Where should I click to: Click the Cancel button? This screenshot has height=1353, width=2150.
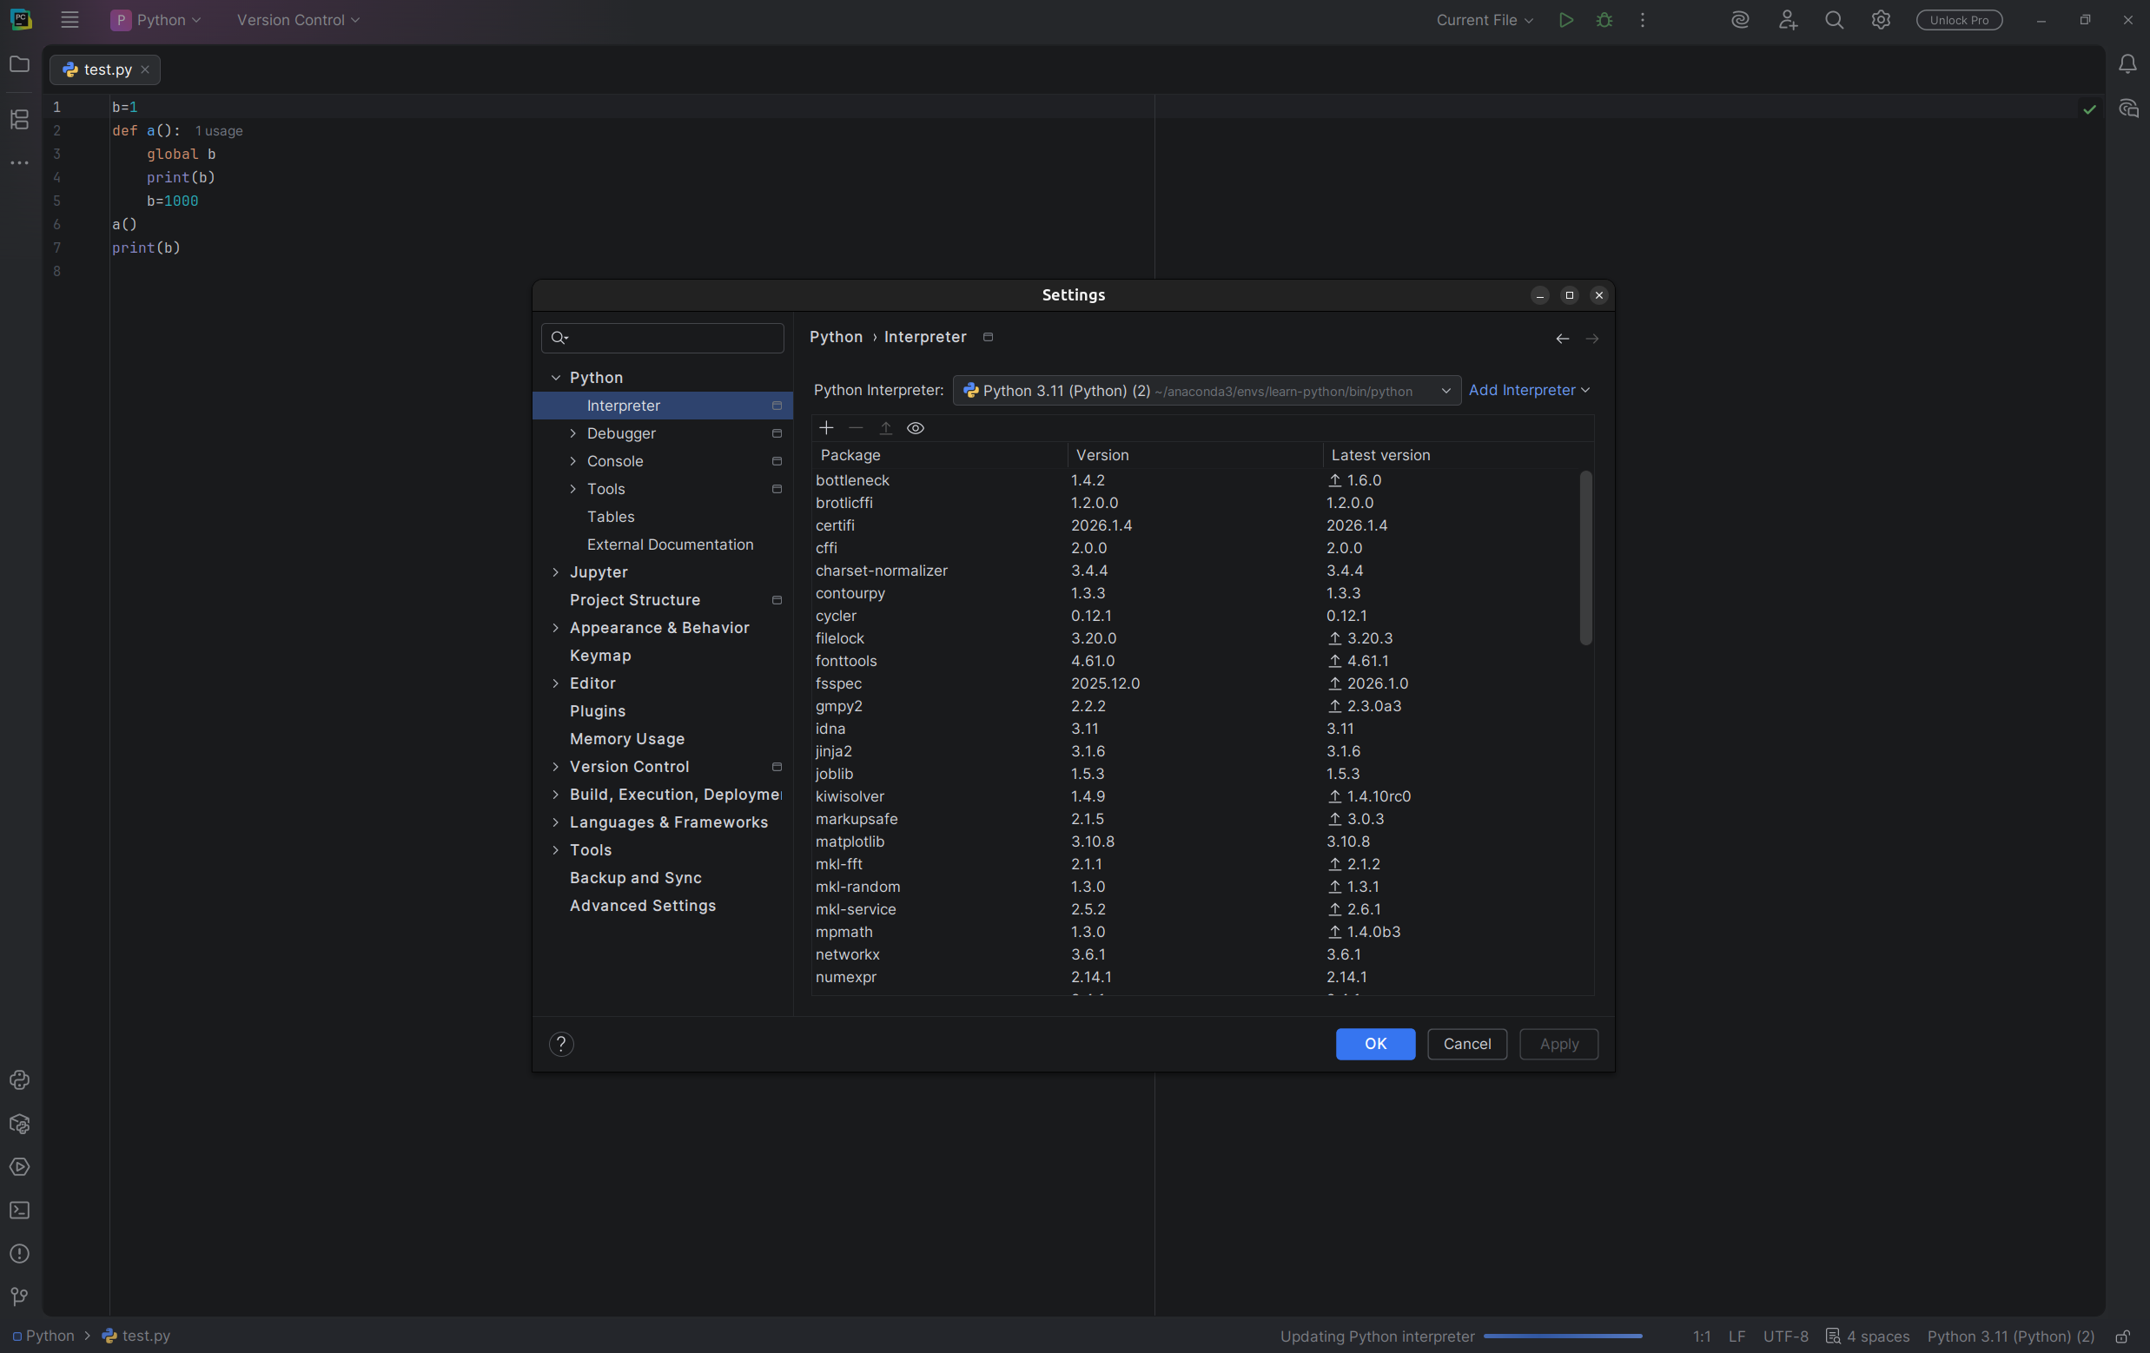tap(1466, 1044)
